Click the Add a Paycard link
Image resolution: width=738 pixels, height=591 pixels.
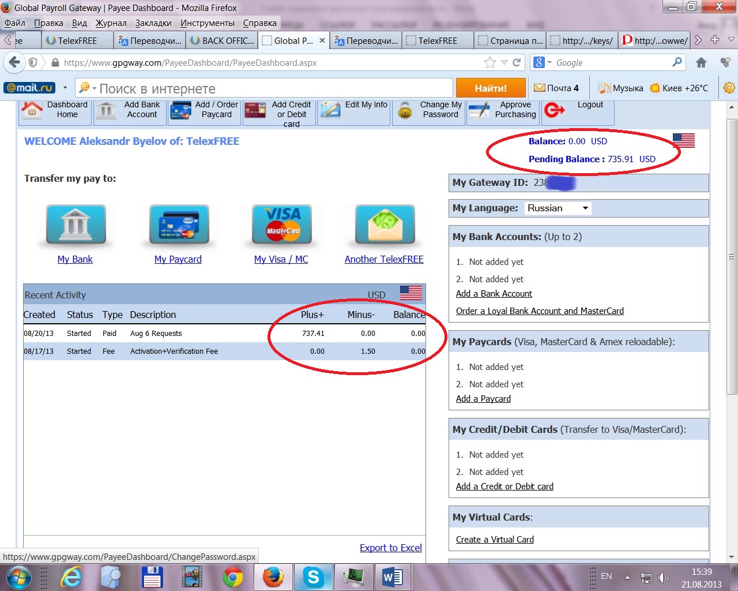[483, 399]
